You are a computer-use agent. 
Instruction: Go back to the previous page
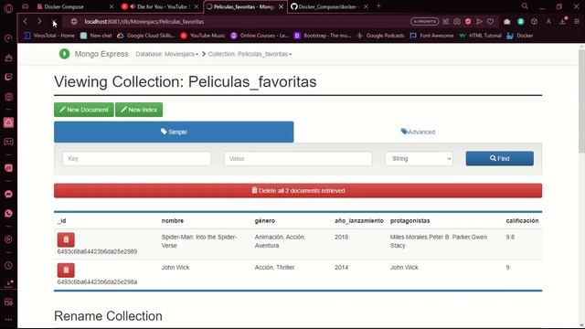click(26, 21)
